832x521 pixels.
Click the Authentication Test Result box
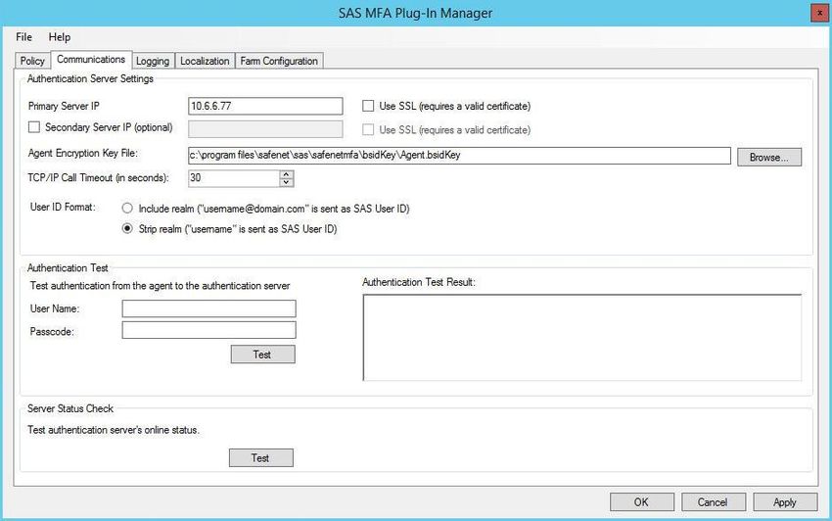[582, 337]
